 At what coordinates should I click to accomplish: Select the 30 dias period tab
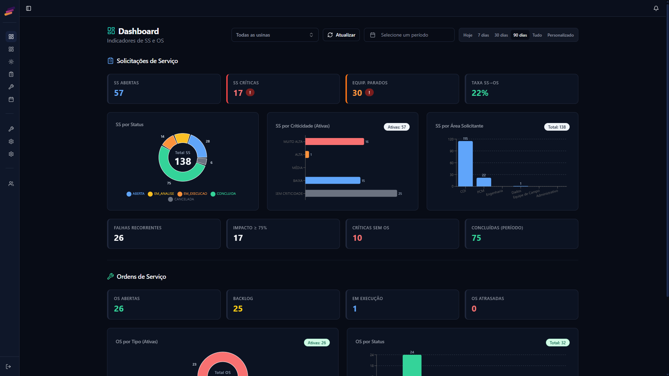501,35
